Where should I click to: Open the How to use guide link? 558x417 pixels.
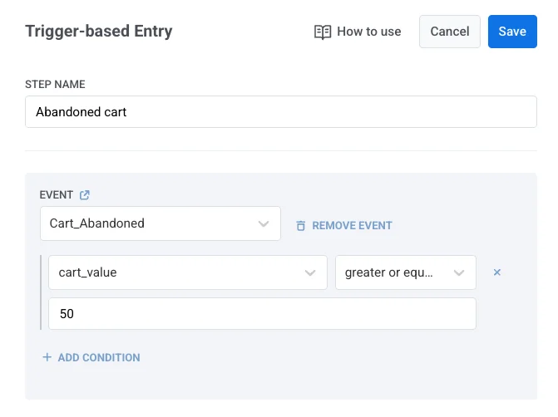point(368,32)
